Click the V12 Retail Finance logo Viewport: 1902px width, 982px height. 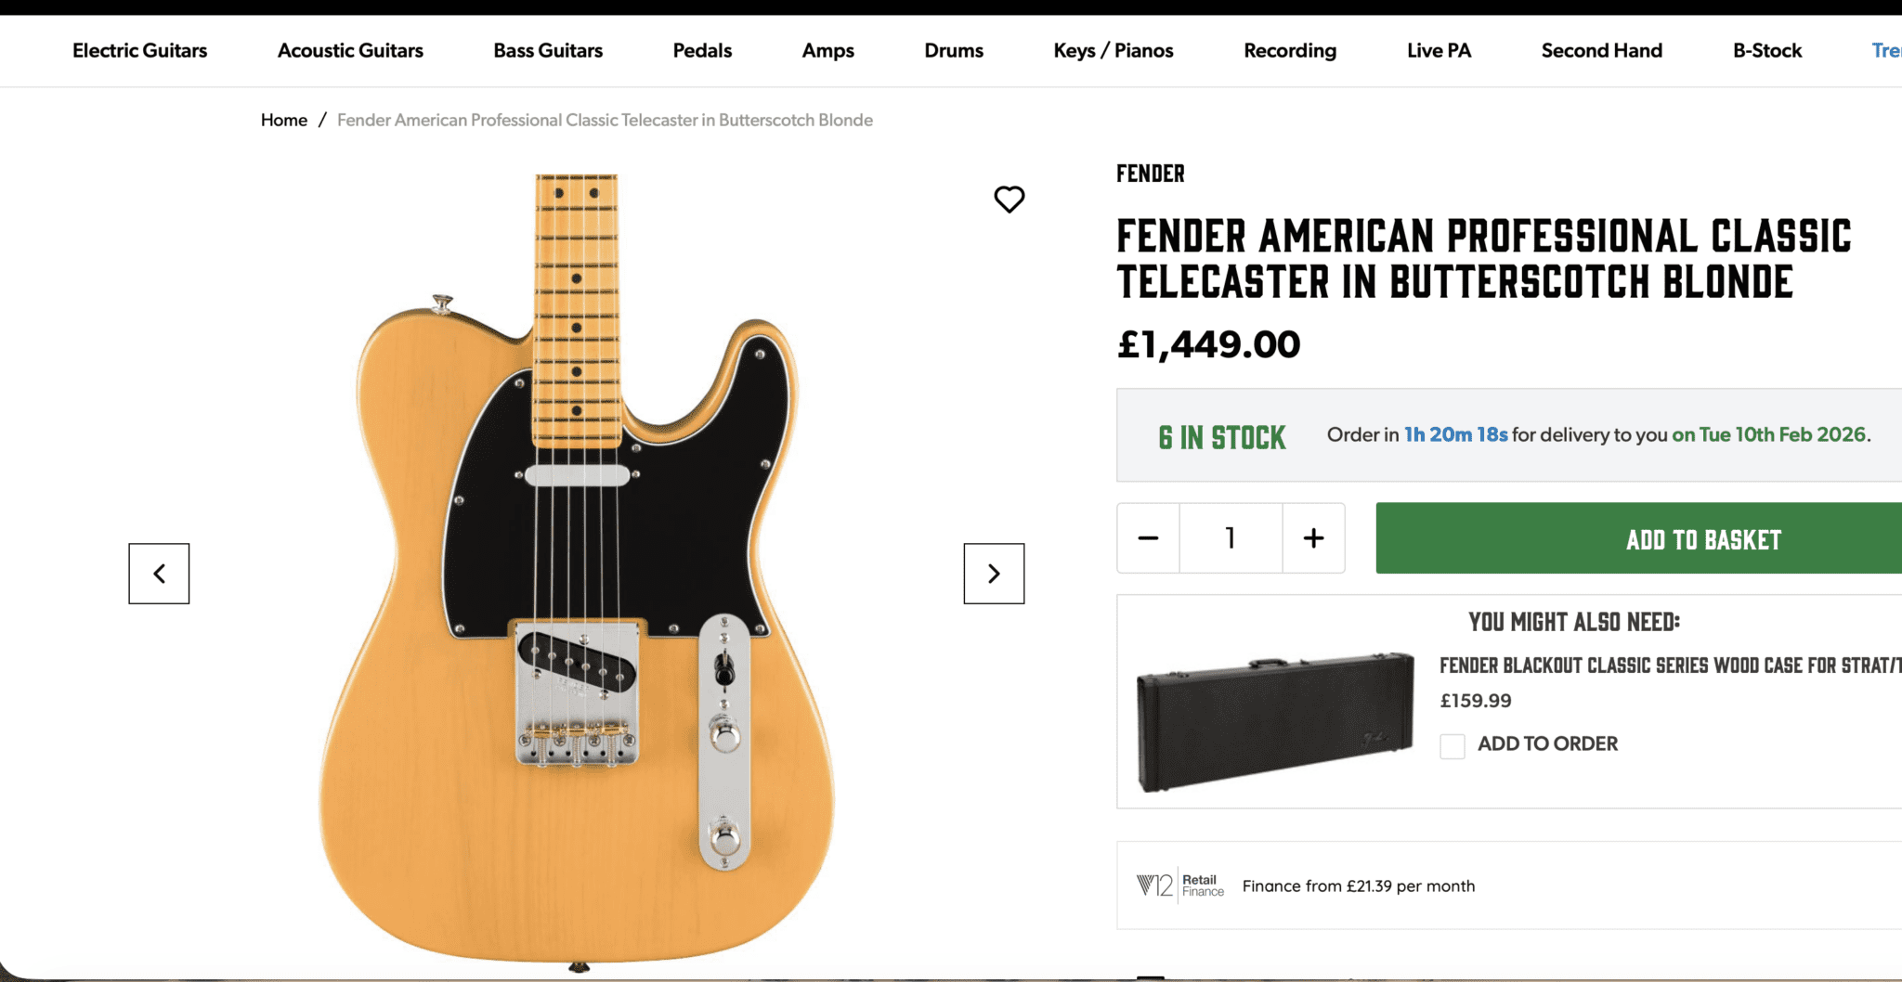point(1180,885)
